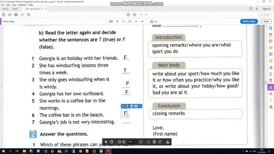274x154 pixels.
Task: Open notifications bell icon
Action: (x=256, y=9)
